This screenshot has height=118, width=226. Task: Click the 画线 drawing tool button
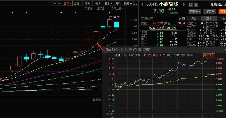(98, 4)
